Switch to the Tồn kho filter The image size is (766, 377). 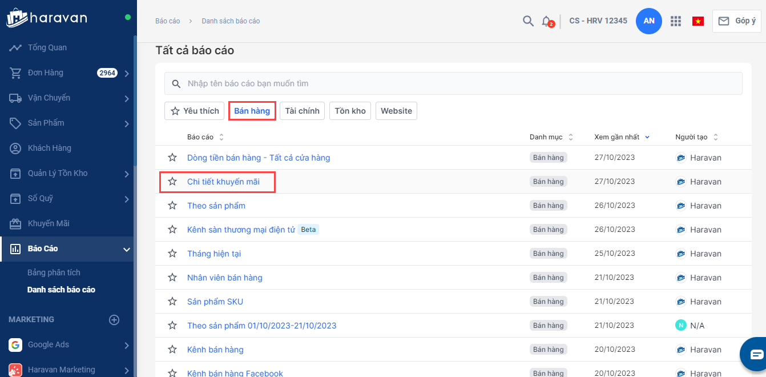(350, 111)
